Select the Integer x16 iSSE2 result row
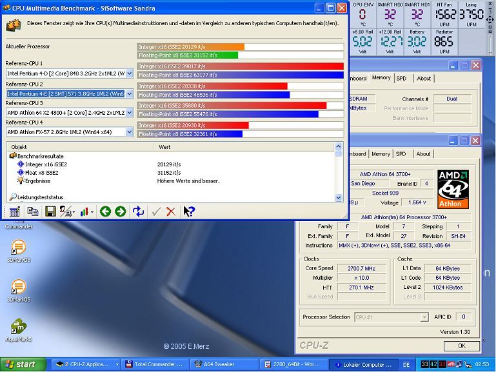The image size is (496, 372). [171, 164]
